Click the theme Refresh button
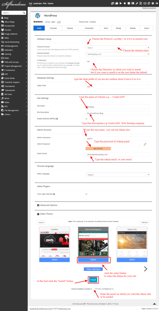This screenshot has width=159, height=311. tap(145, 222)
